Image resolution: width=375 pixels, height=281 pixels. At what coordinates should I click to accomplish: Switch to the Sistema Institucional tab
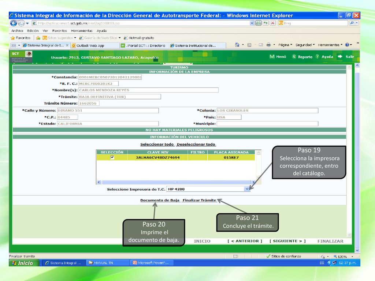pyautogui.click(x=194, y=45)
